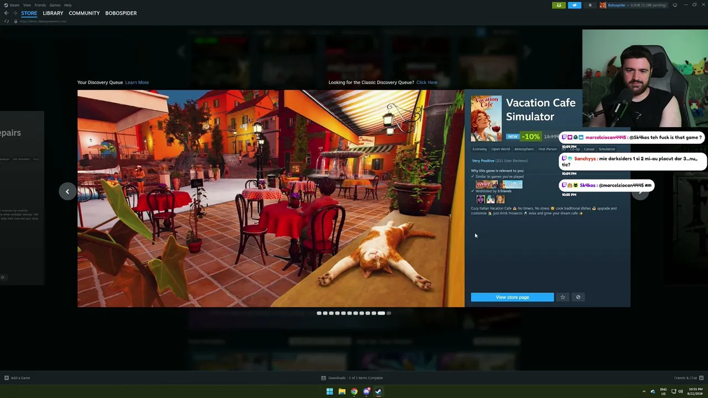This screenshot has height=398, width=708.
Task: Open the second similar-game thumbnail
Action: coord(512,185)
